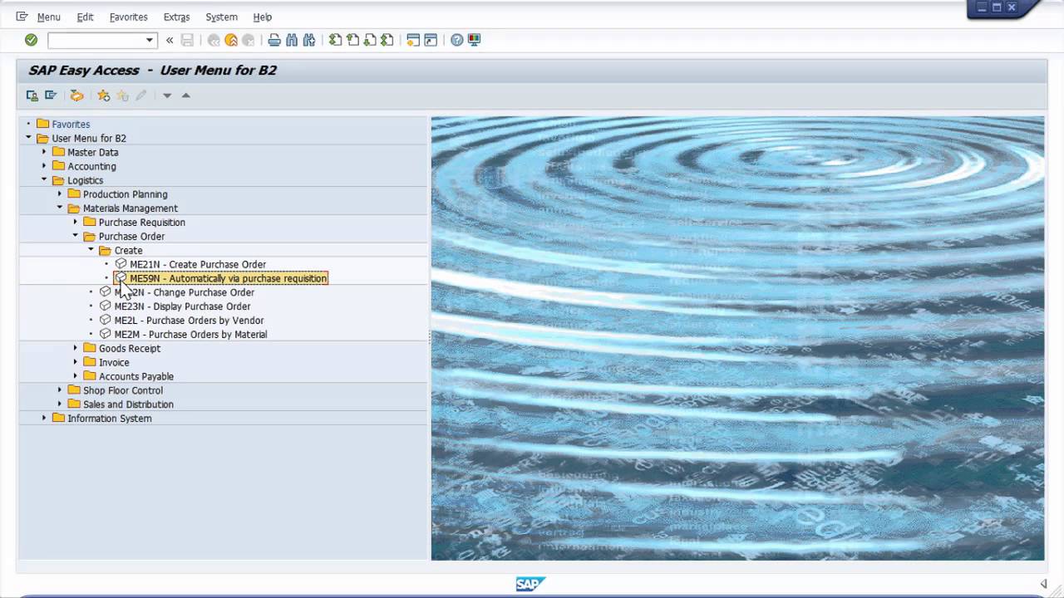This screenshot has width=1064, height=598.
Task: Click the Last Page icon
Action: [387, 40]
